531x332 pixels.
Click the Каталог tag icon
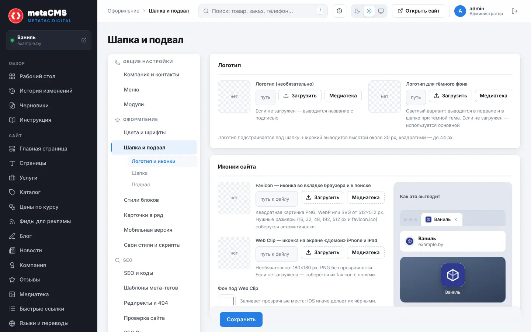(x=12, y=192)
